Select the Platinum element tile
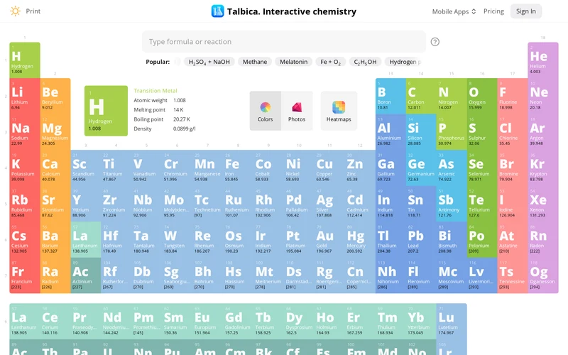Viewport: 568px width, 355px height. pos(299,239)
